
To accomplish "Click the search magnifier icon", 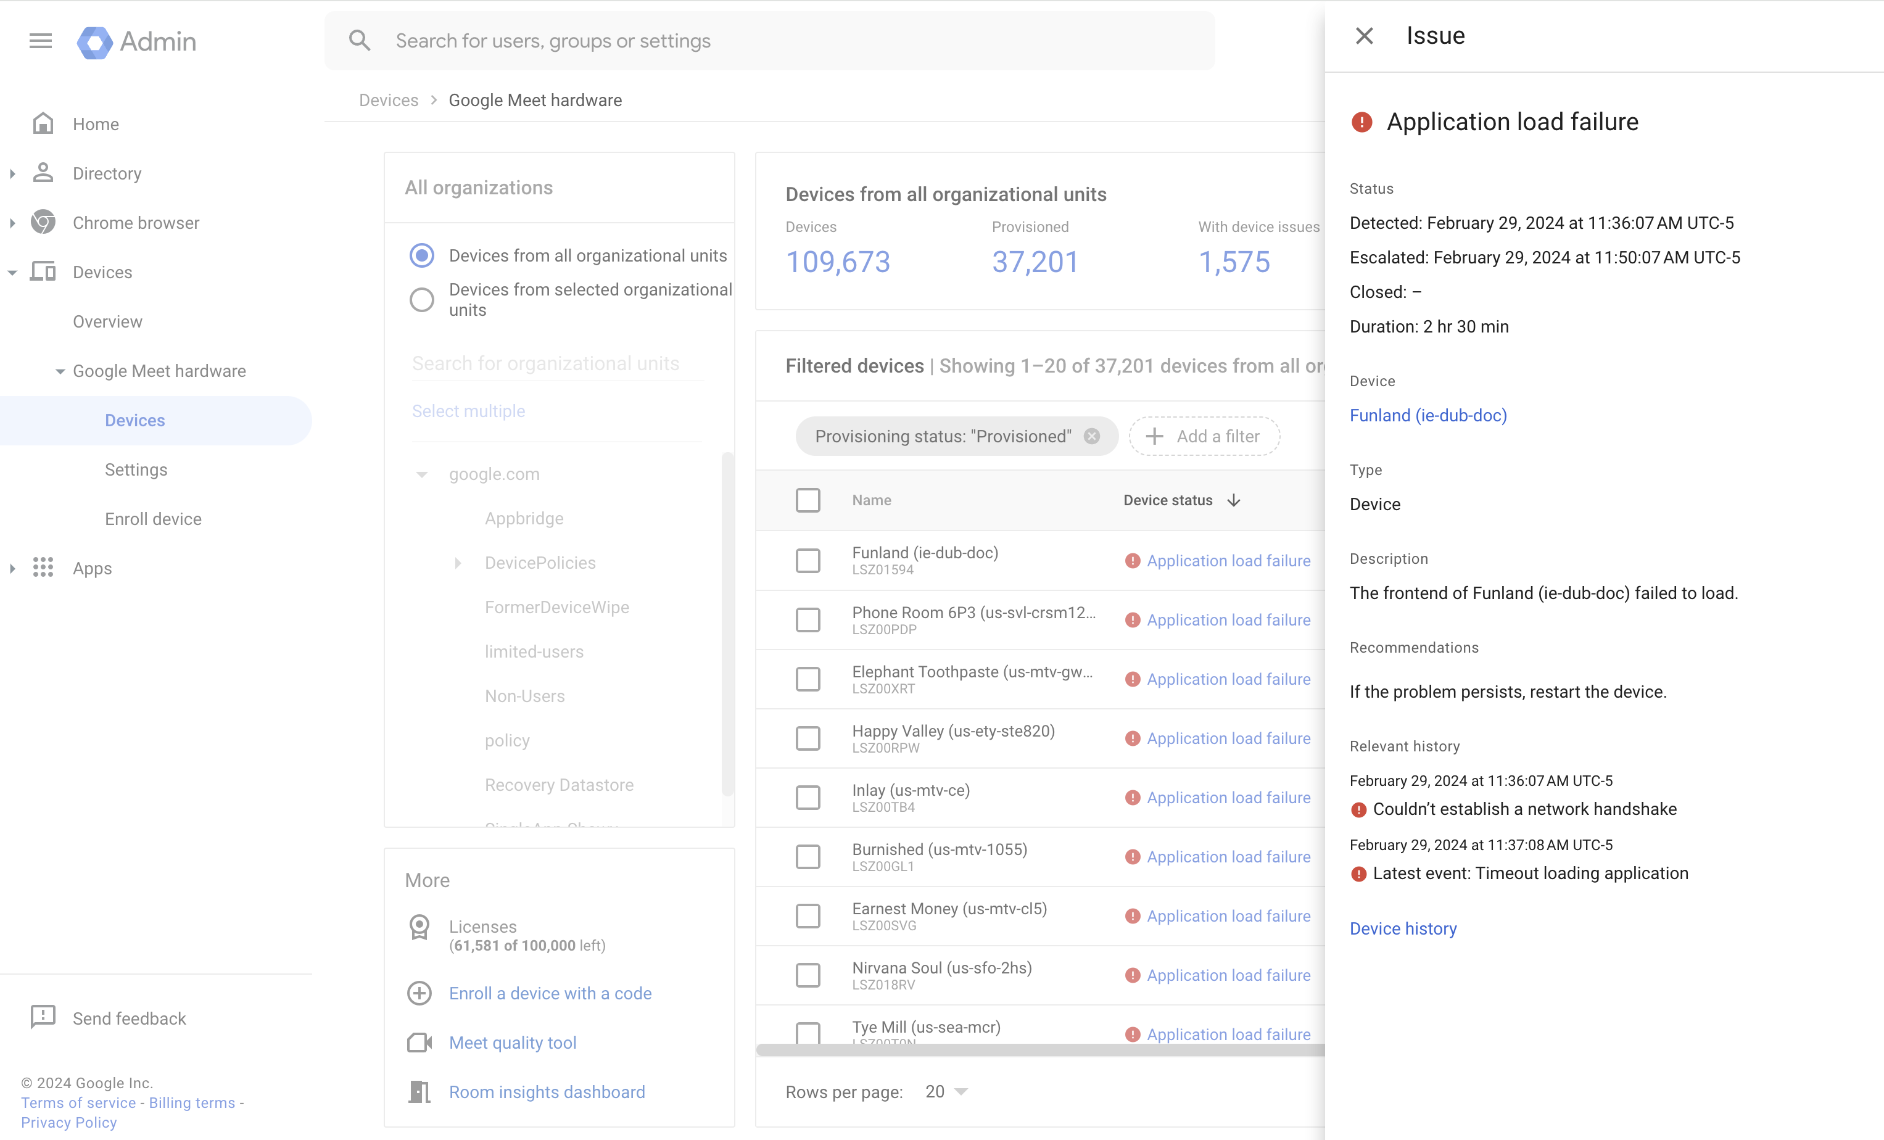I will [x=360, y=41].
